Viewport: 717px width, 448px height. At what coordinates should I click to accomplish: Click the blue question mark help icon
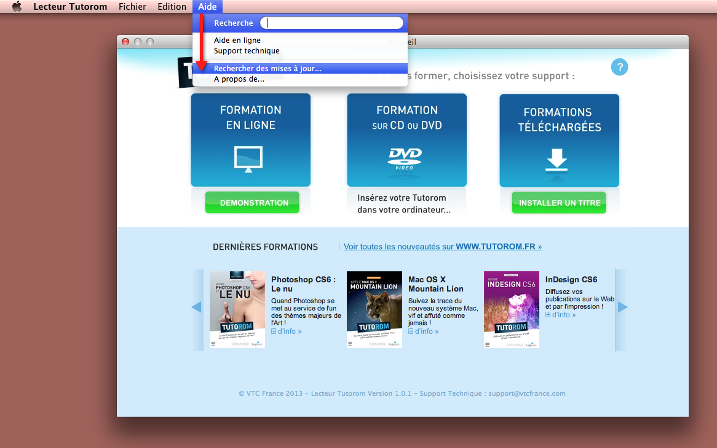tap(619, 67)
